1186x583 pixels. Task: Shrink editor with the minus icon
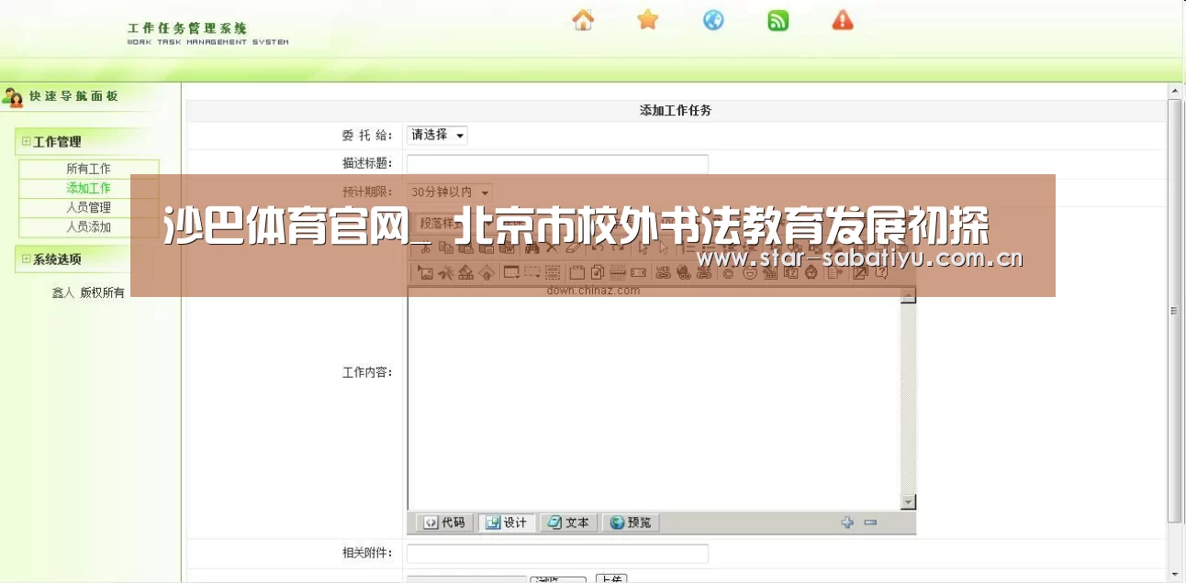tap(870, 522)
